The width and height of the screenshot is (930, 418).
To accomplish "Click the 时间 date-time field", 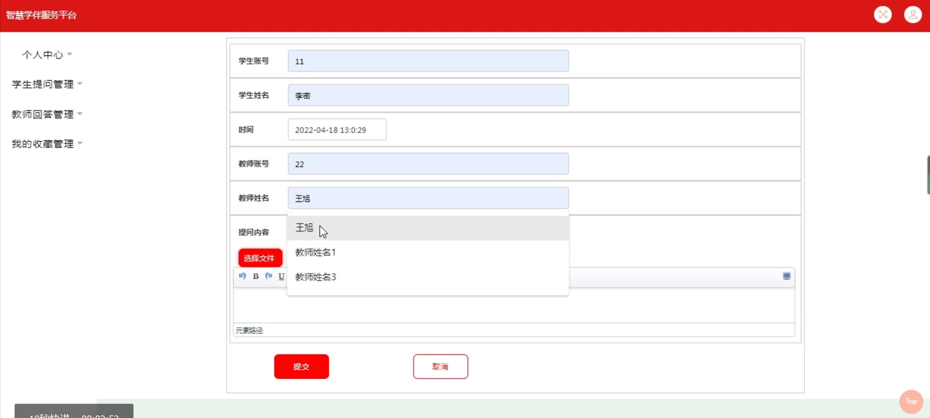I will tap(337, 129).
